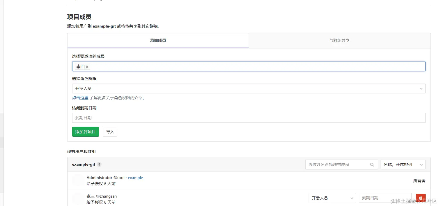The image size is (439, 206).
Task: Open the 选择角色权限 dropdown showing 开发人员
Action: [249, 88]
